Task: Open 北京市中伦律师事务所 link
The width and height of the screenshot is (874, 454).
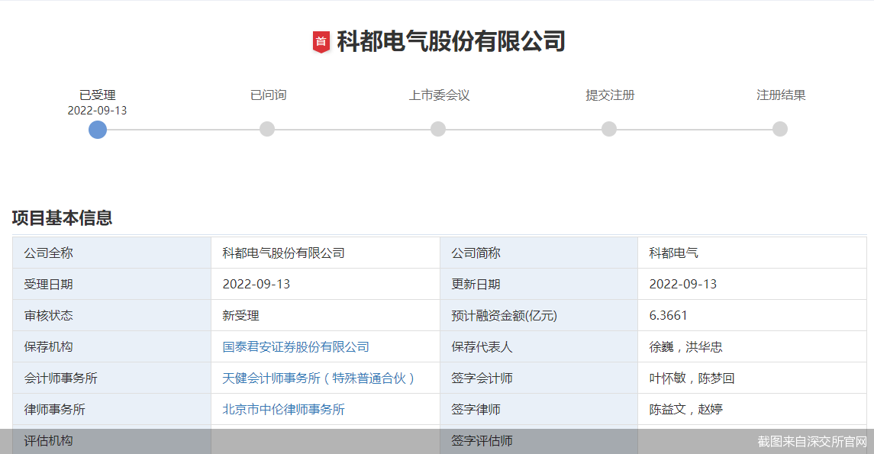Action: [284, 410]
